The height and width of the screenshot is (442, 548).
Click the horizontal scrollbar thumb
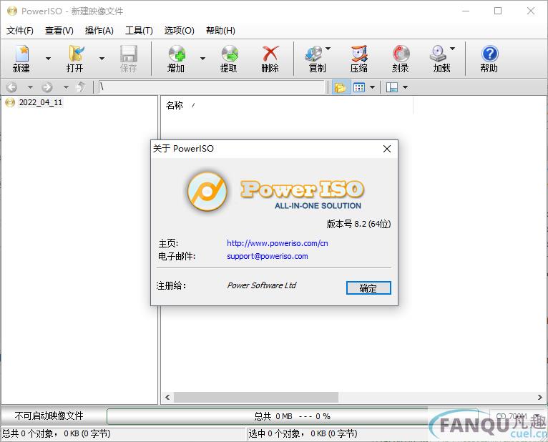(256, 397)
